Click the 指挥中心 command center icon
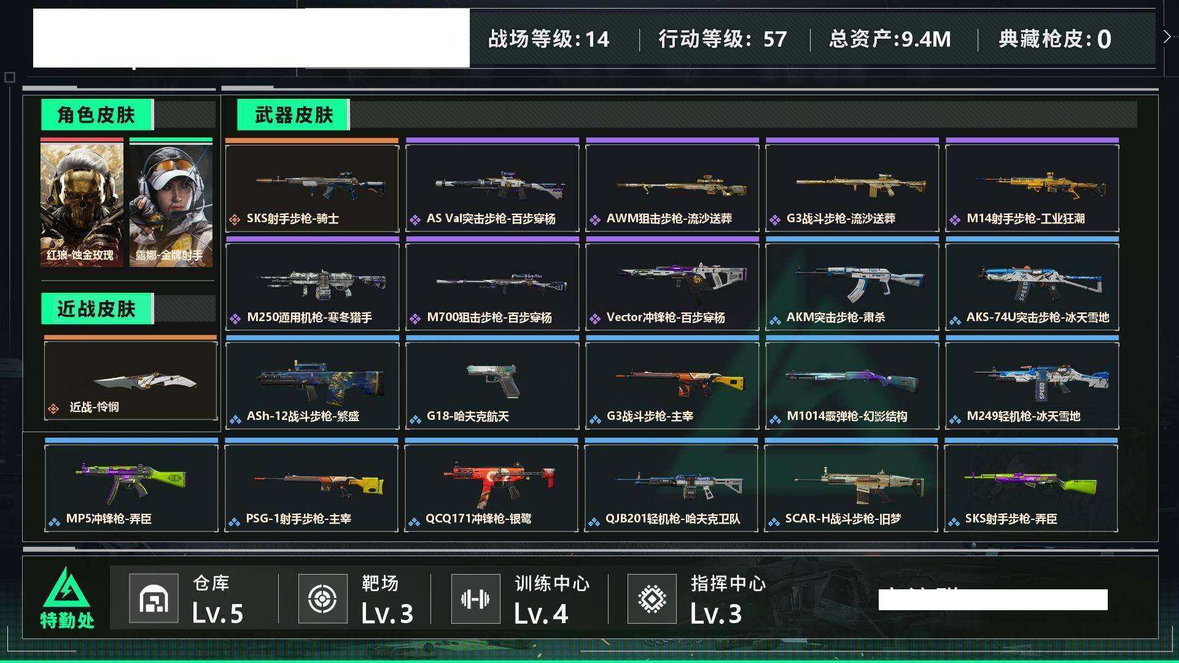 [x=652, y=599]
